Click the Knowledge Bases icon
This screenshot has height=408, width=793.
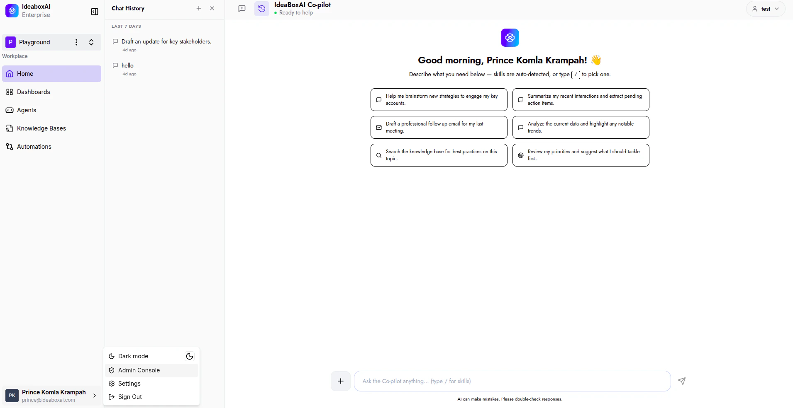[10, 128]
